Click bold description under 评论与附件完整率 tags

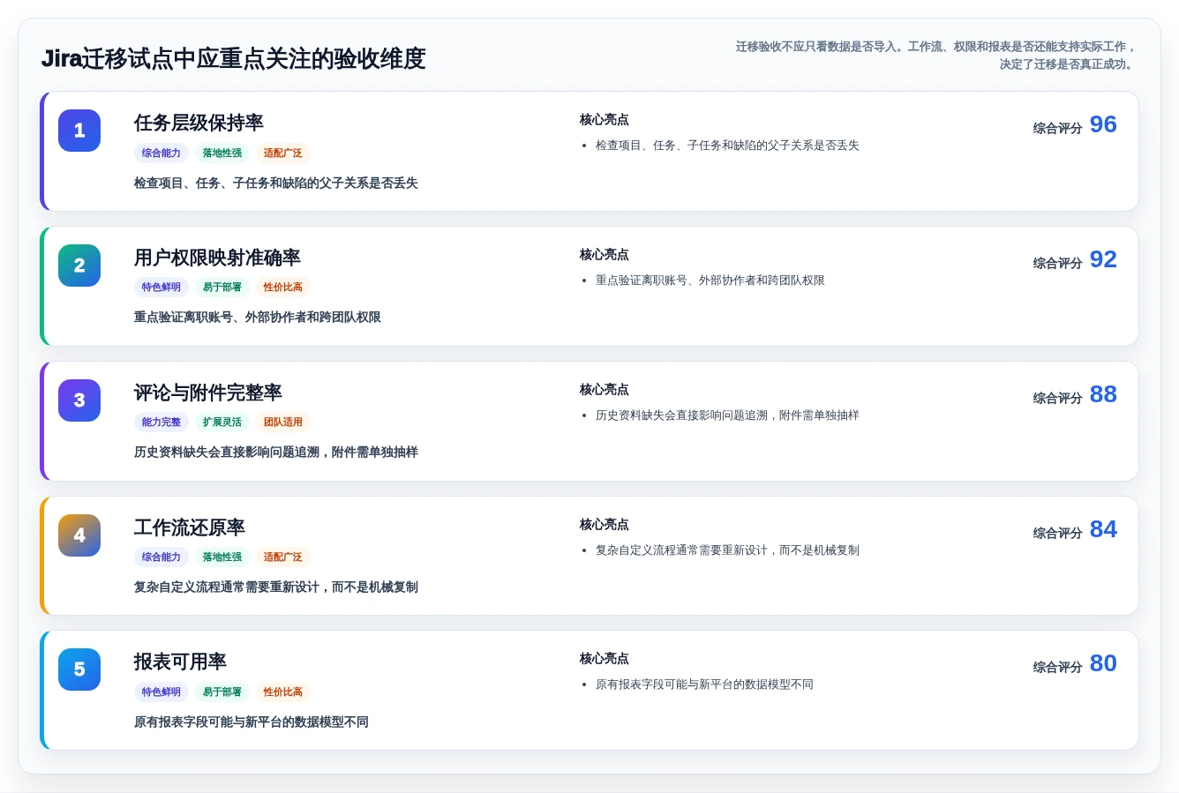[276, 452]
